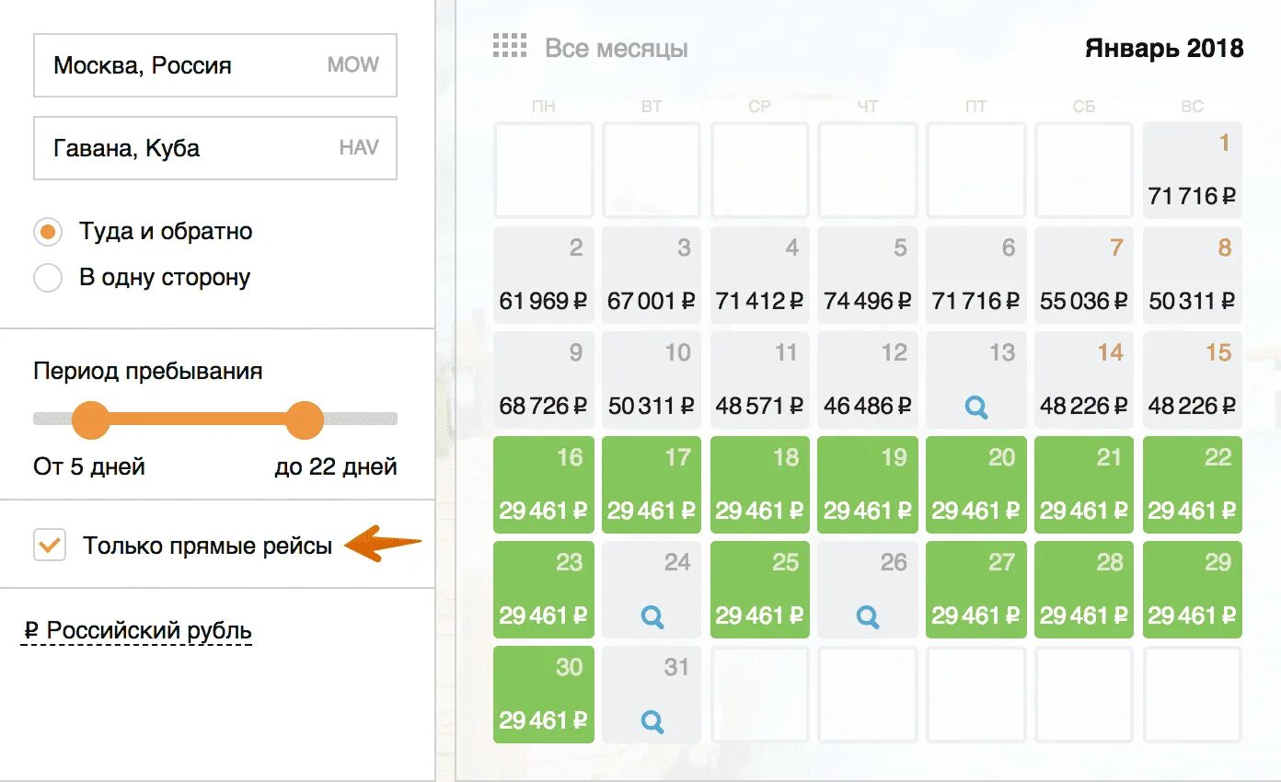Toggle the Только прямые рейсы checkbox
Image resolution: width=1281 pixels, height=782 pixels.
pos(50,546)
